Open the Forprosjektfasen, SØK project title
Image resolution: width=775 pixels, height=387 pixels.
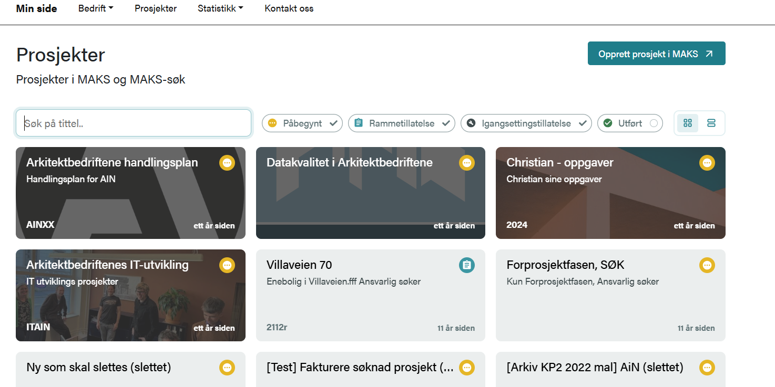point(565,265)
